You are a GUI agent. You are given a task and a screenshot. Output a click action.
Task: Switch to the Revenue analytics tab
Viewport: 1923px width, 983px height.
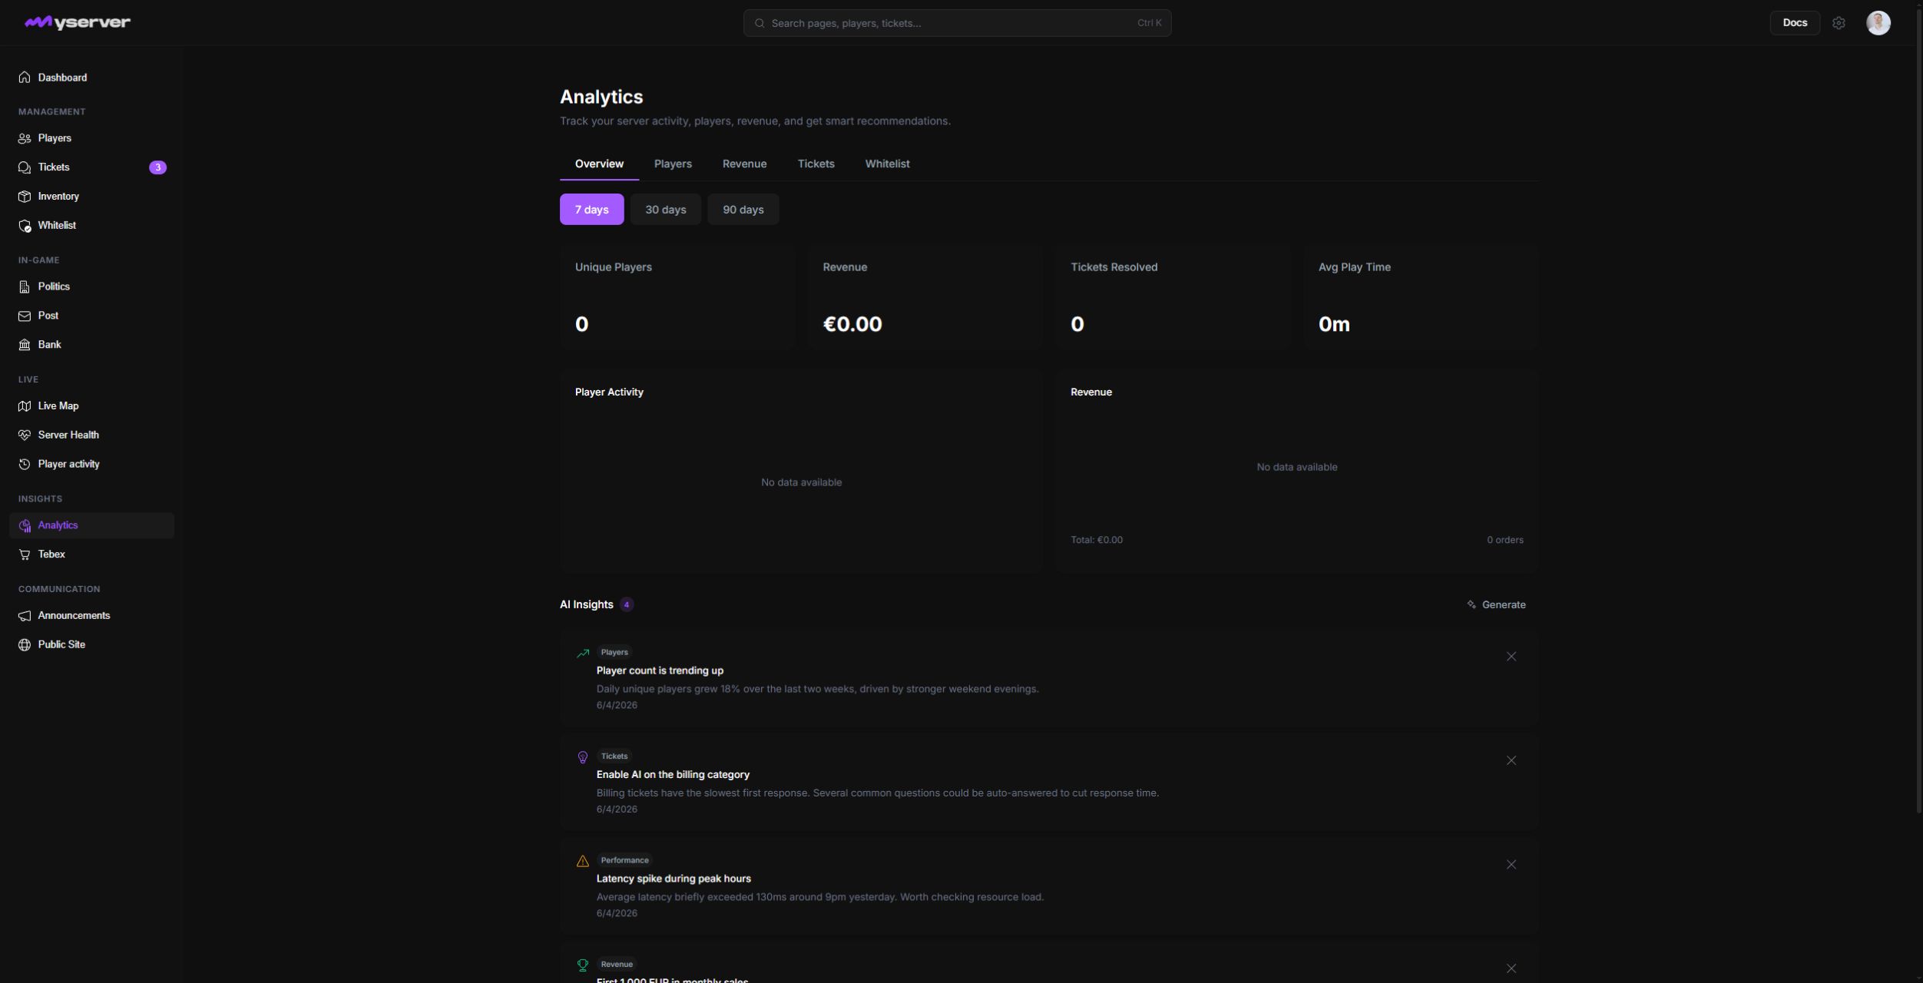744,164
